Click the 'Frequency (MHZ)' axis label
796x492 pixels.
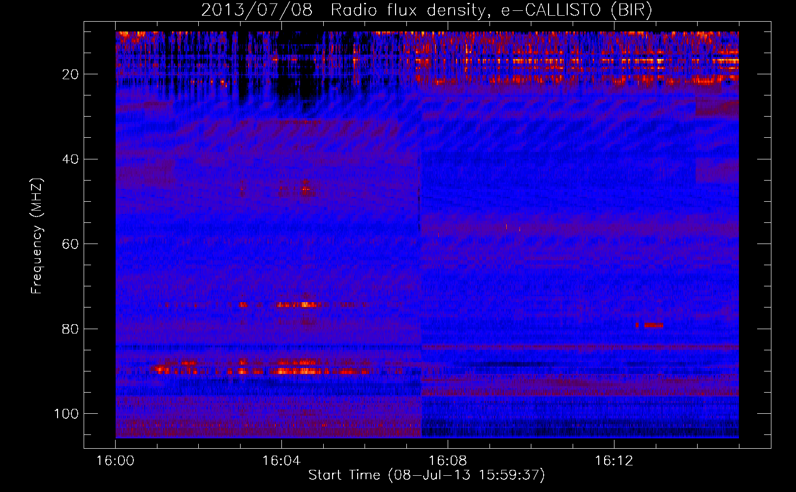(x=37, y=236)
